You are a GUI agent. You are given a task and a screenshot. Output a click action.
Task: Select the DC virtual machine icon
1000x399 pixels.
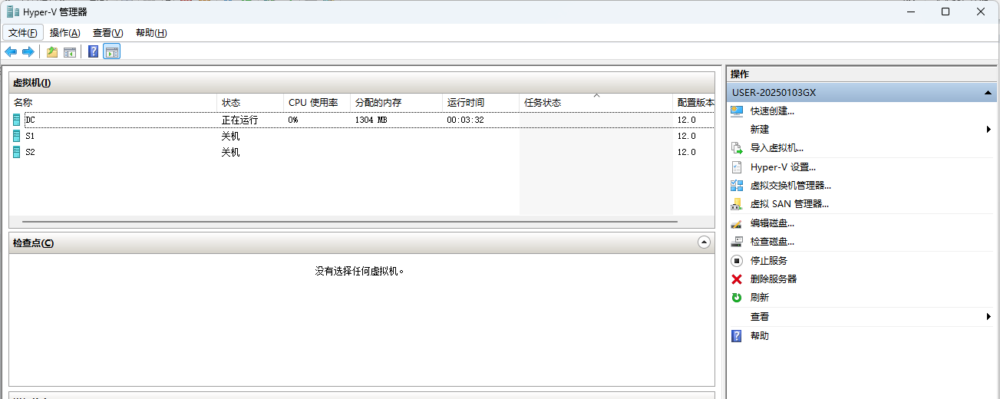pyautogui.click(x=17, y=120)
